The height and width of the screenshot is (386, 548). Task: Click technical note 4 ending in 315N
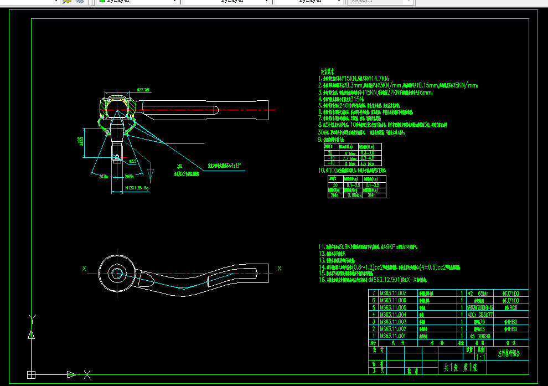341,99
